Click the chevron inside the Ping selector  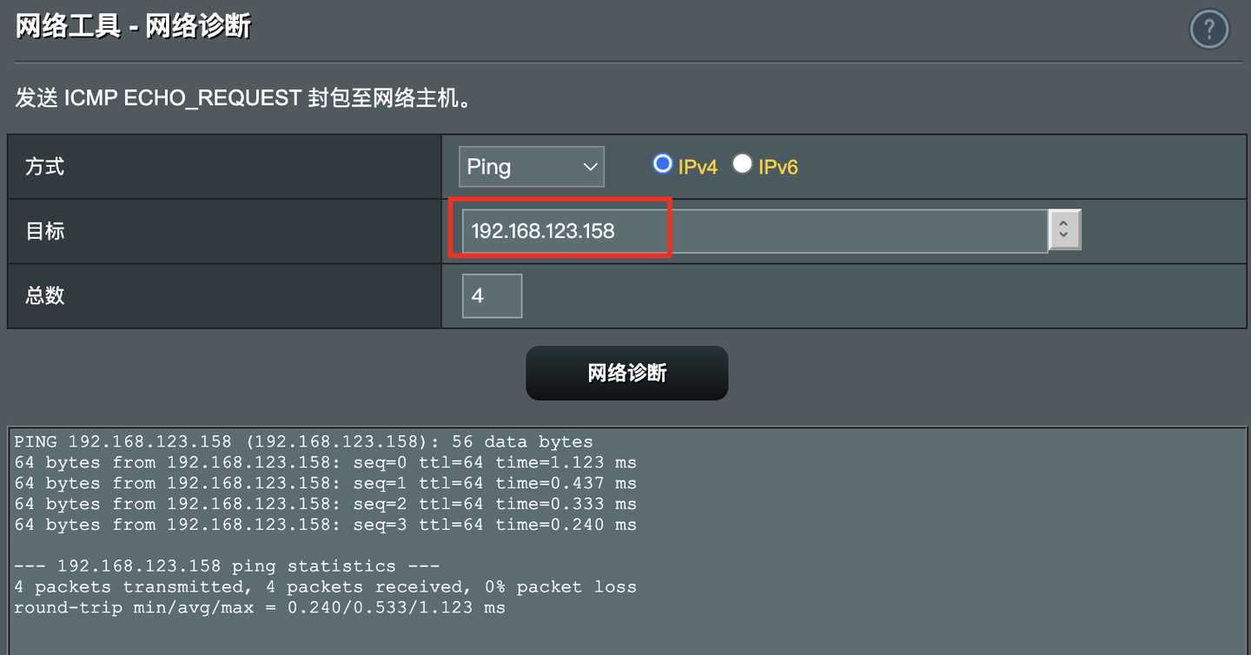[x=591, y=167]
